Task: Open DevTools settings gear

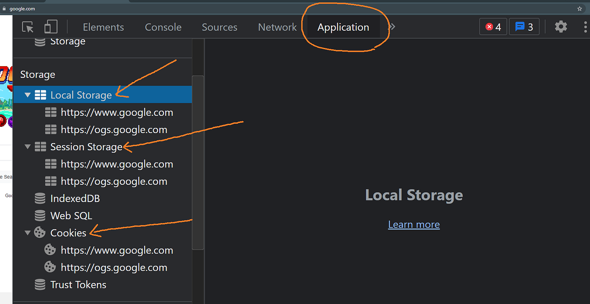Action: pyautogui.click(x=561, y=27)
